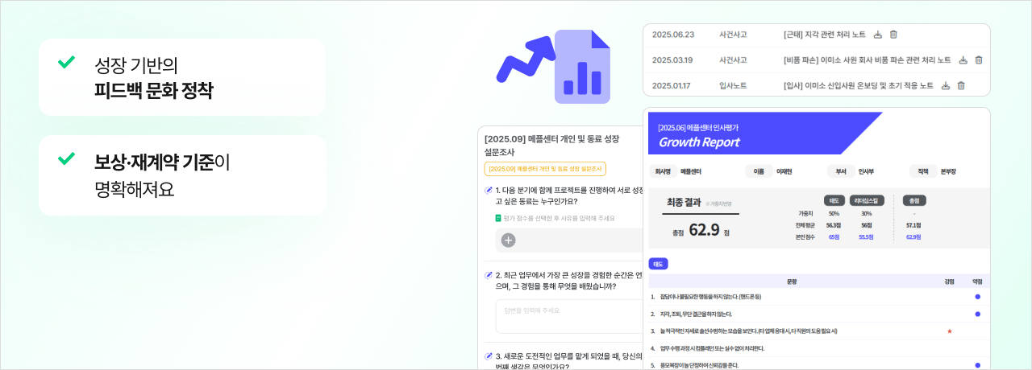Click the 부서 value 인사부
The image size is (1032, 370).
tap(867, 171)
